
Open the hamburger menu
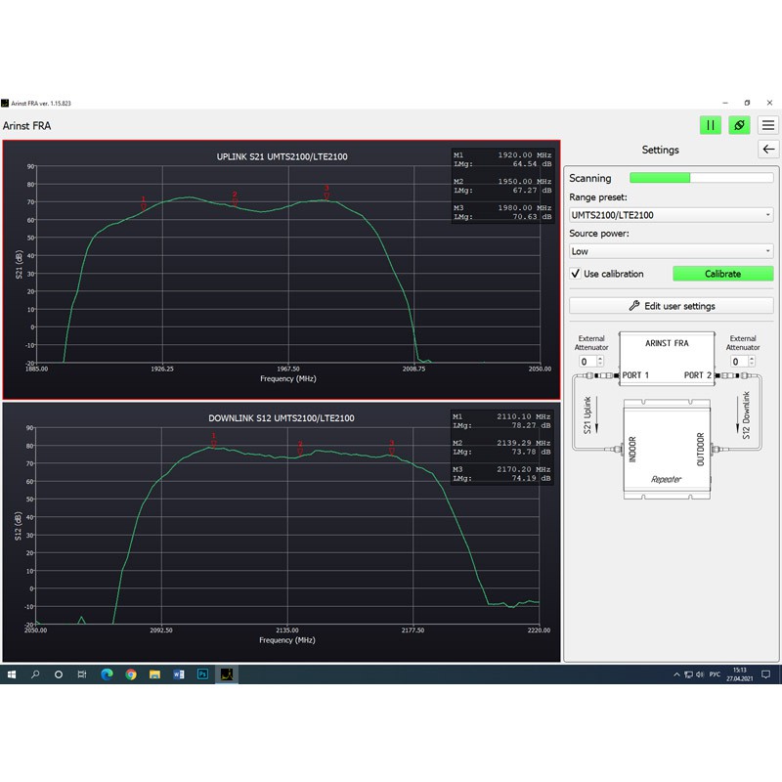pos(768,125)
